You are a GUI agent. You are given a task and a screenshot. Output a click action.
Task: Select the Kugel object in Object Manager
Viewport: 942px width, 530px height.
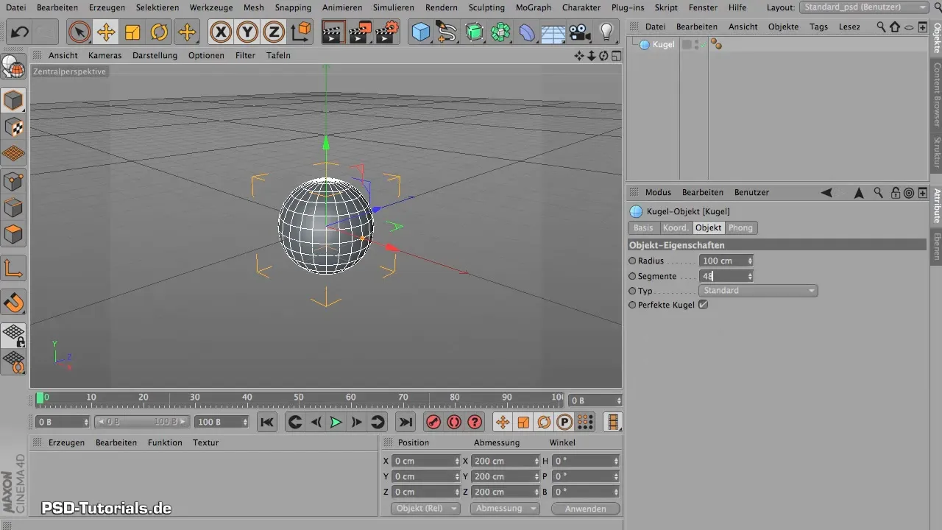pos(663,45)
